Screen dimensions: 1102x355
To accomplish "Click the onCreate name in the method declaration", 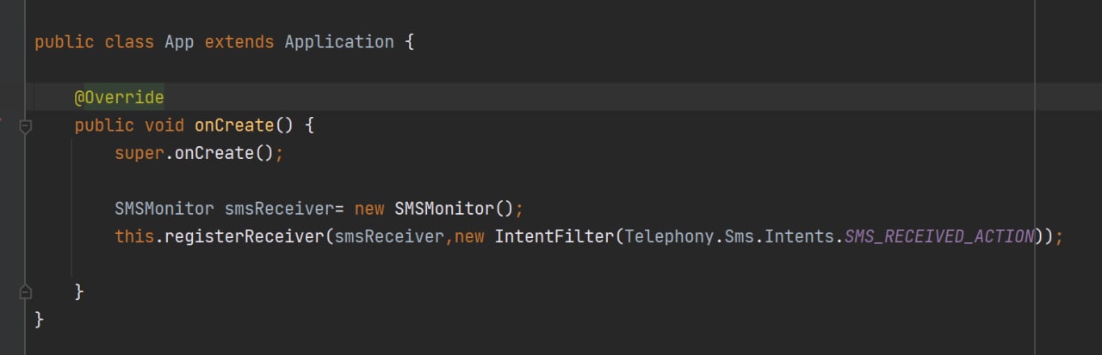I will point(235,125).
